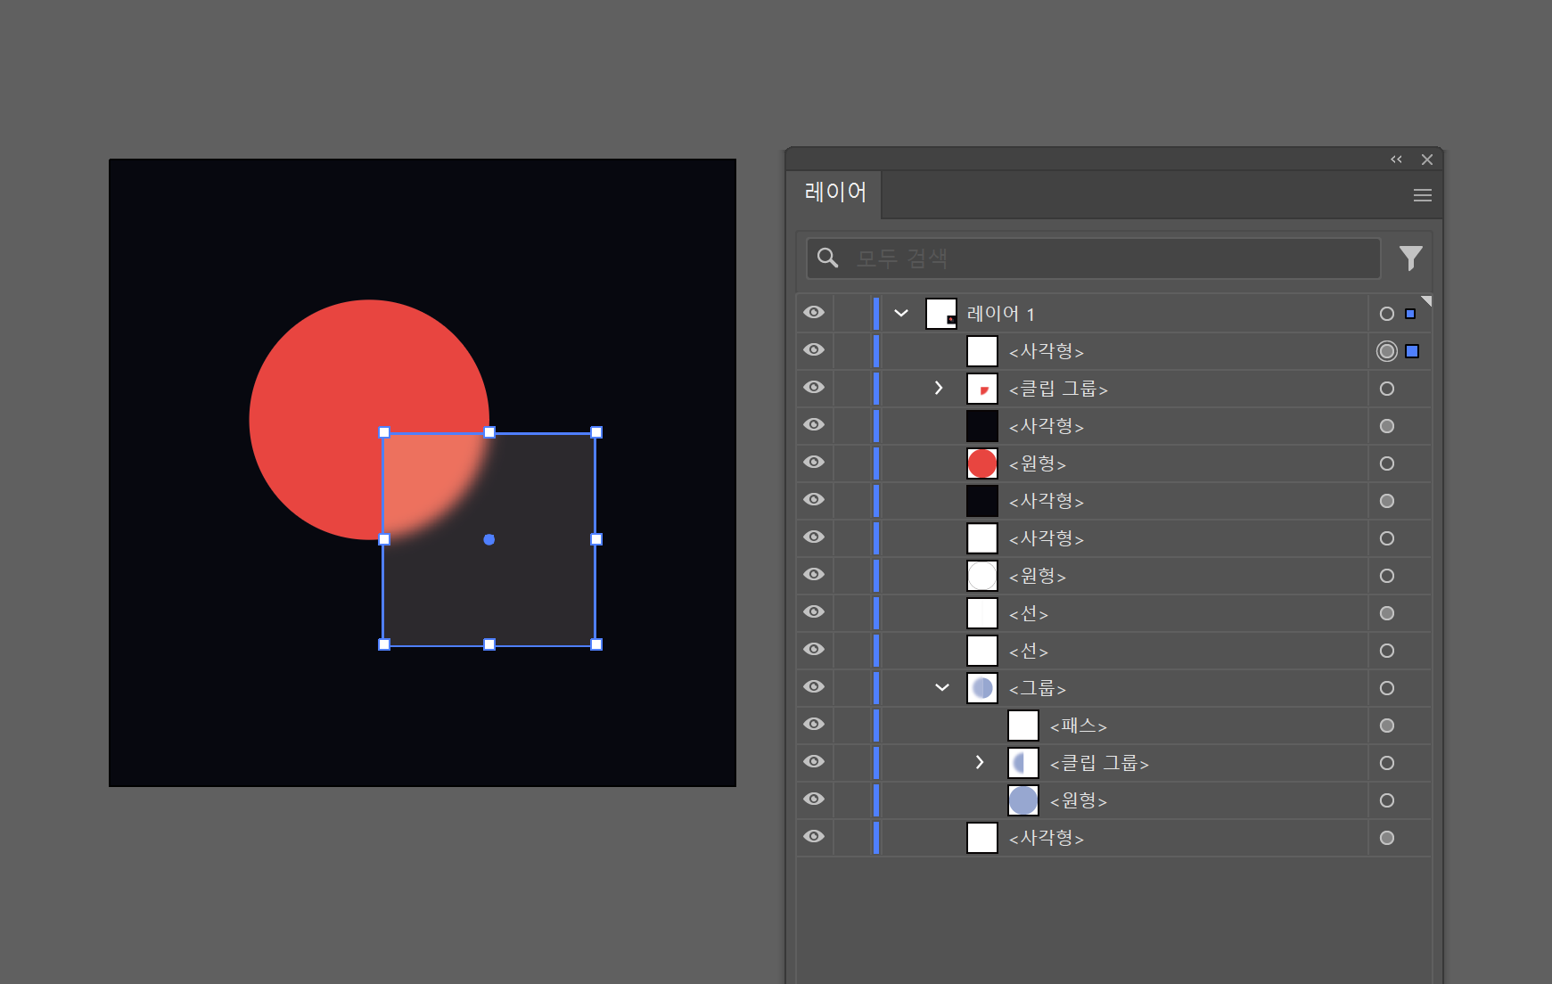
Task: Click target circle of the lower <선> row
Action: coord(1387,651)
